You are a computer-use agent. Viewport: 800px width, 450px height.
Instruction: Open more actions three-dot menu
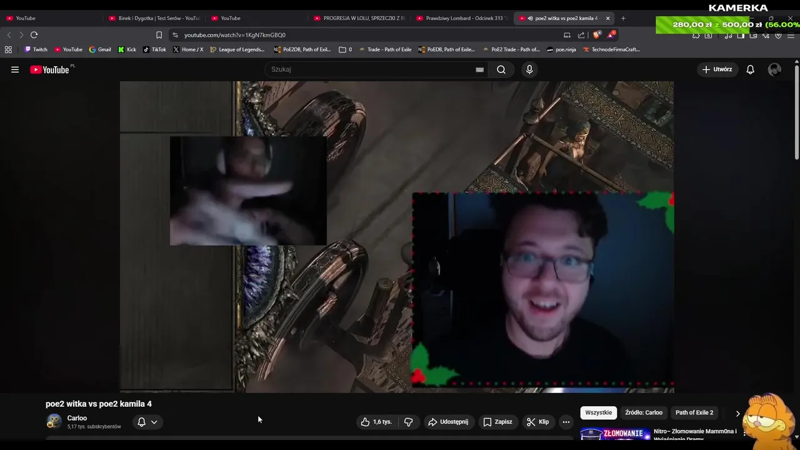pos(566,422)
